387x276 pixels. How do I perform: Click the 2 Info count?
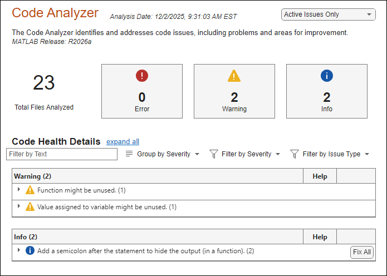327,97
